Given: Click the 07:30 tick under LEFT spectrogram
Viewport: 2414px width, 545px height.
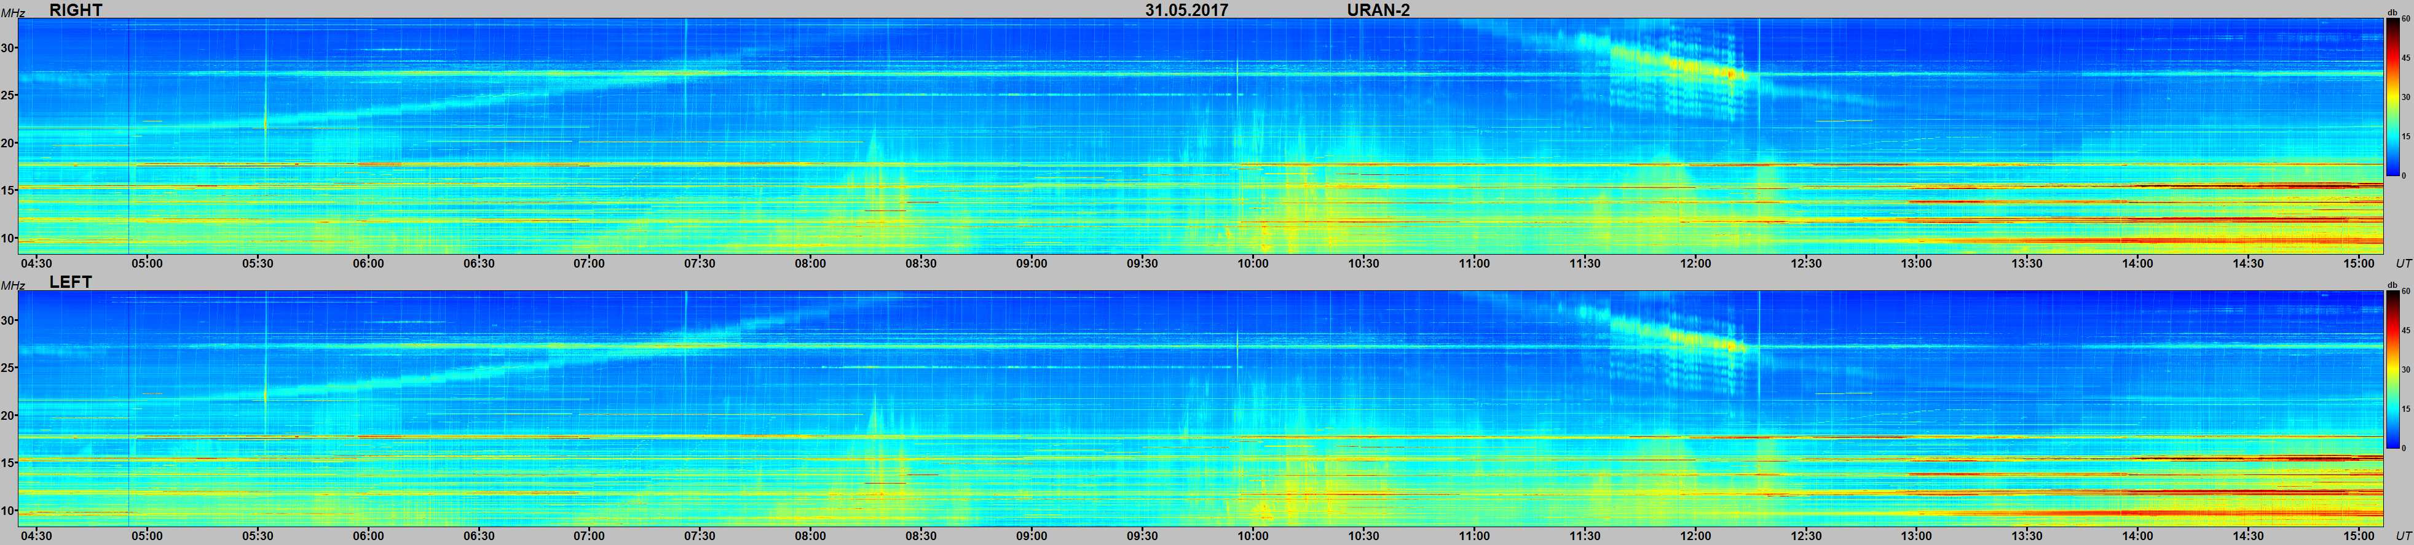Looking at the screenshot, I should [700, 536].
